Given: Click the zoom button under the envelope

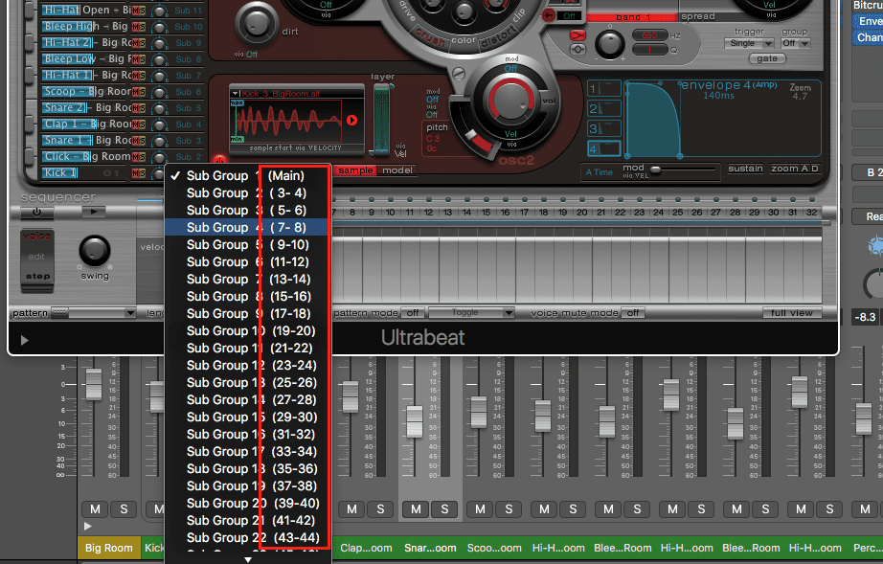Looking at the screenshot, I should (784, 169).
